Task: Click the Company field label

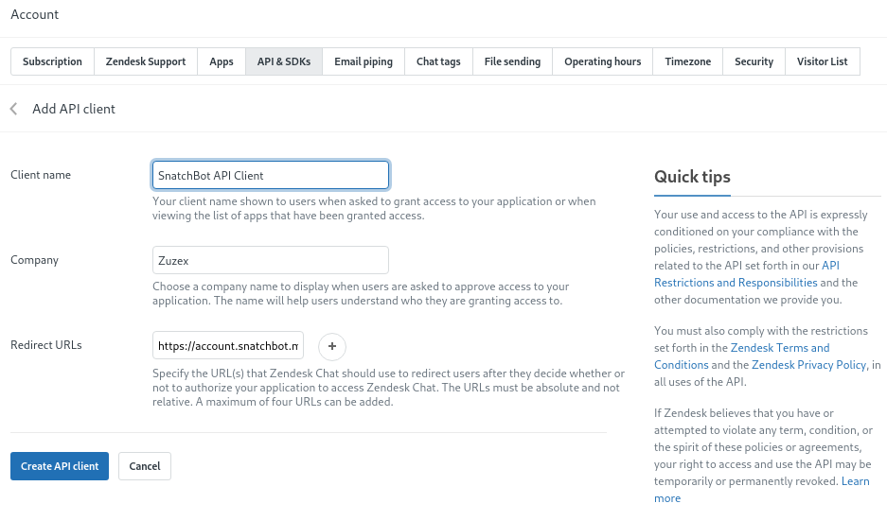Action: (x=34, y=260)
